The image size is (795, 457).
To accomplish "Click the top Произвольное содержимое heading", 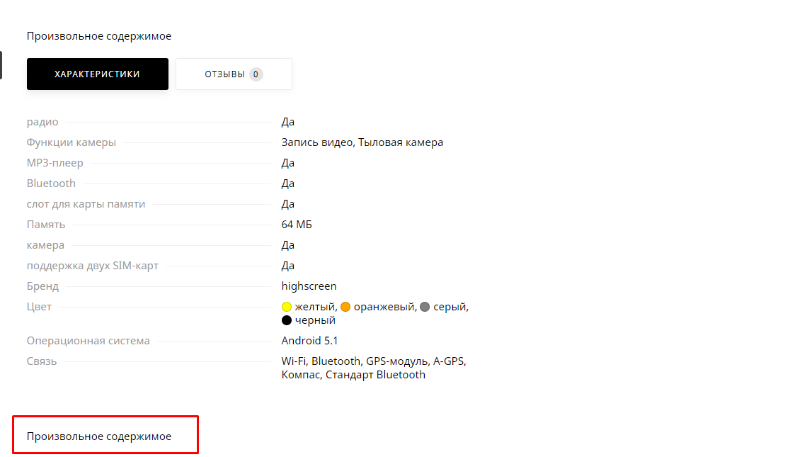I will [x=99, y=36].
